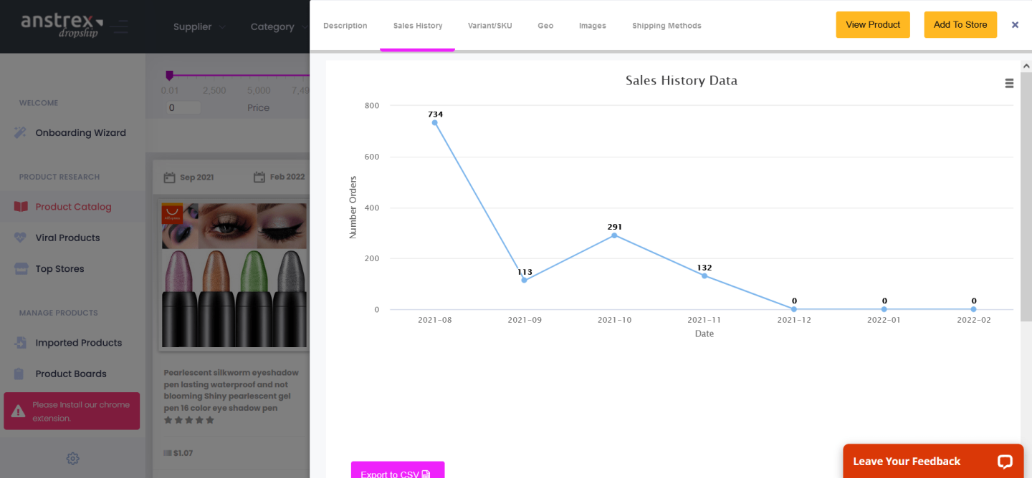
Task: Click the View Product button
Action: pyautogui.click(x=872, y=24)
